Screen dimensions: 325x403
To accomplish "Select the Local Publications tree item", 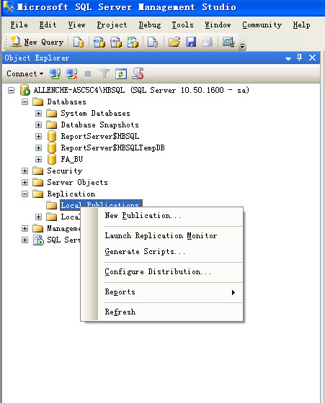I will point(101,205).
